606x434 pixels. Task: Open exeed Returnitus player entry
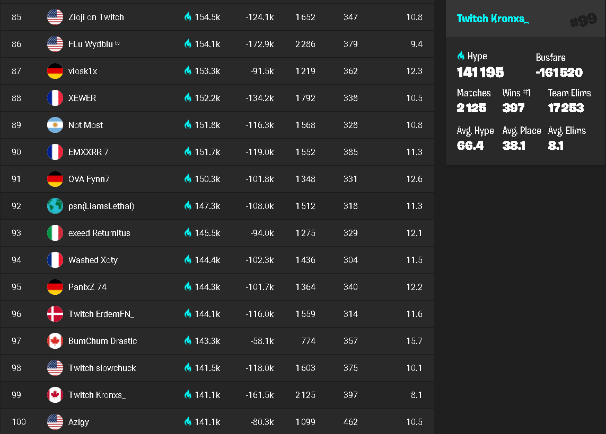pyautogui.click(x=99, y=233)
